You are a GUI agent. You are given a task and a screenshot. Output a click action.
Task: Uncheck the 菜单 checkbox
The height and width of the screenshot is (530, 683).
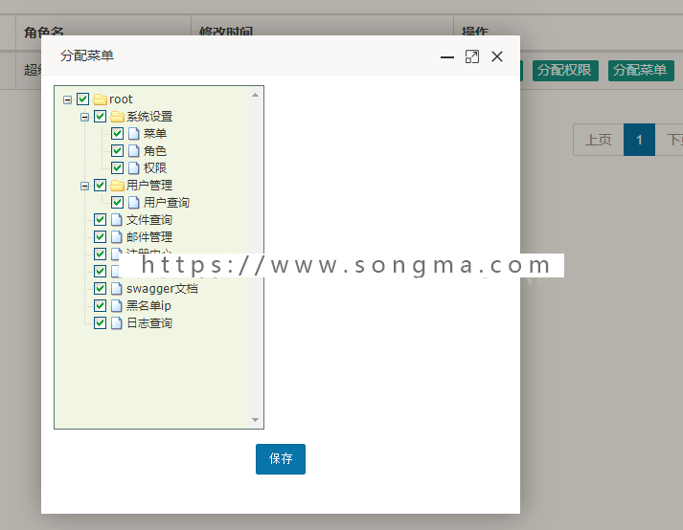click(117, 134)
